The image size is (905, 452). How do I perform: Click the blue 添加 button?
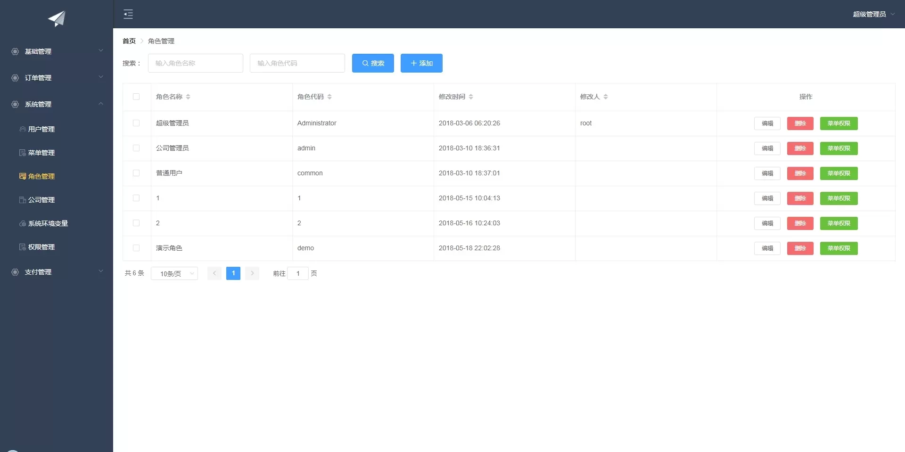coord(421,63)
